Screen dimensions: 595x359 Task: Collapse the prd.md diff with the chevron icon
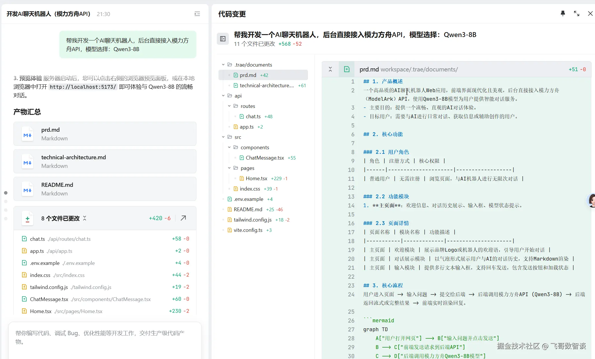click(x=330, y=69)
